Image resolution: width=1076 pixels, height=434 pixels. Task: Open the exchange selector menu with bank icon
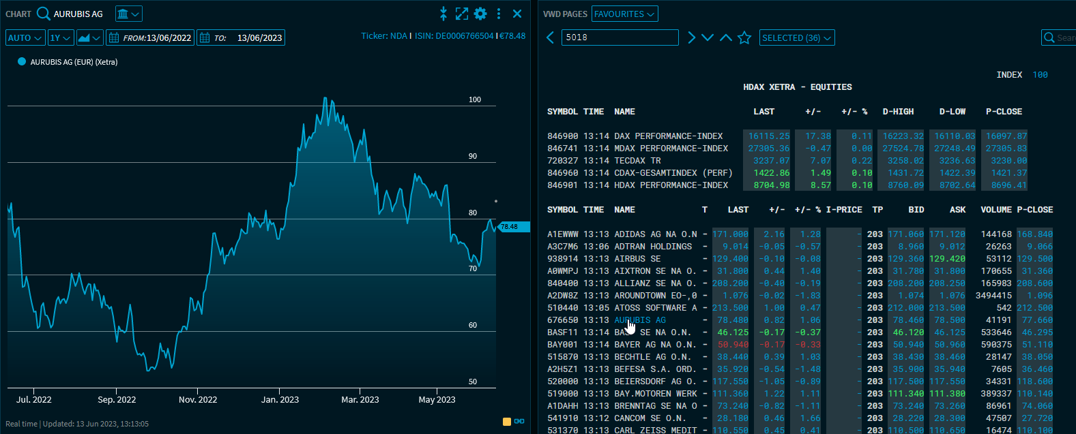click(128, 14)
